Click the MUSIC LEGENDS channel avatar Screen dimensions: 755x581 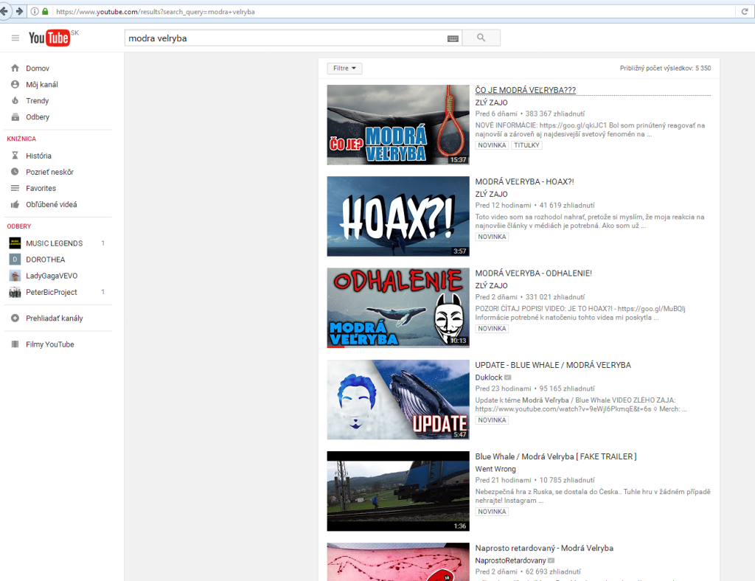[x=15, y=243]
